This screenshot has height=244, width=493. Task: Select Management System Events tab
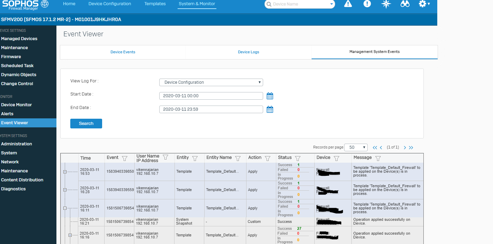[x=375, y=52]
